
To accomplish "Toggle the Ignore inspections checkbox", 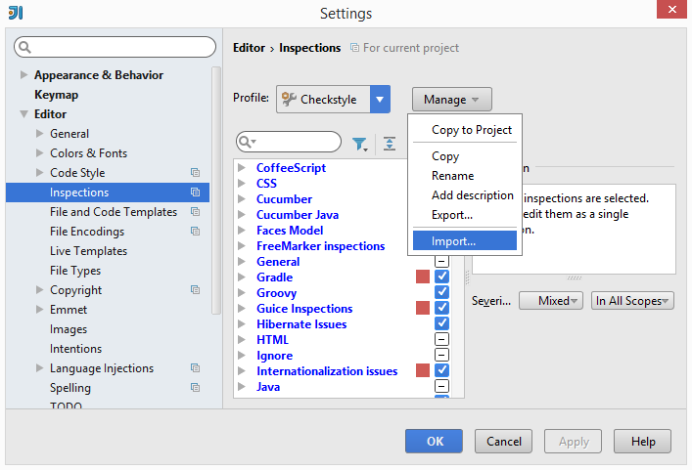I will (441, 355).
